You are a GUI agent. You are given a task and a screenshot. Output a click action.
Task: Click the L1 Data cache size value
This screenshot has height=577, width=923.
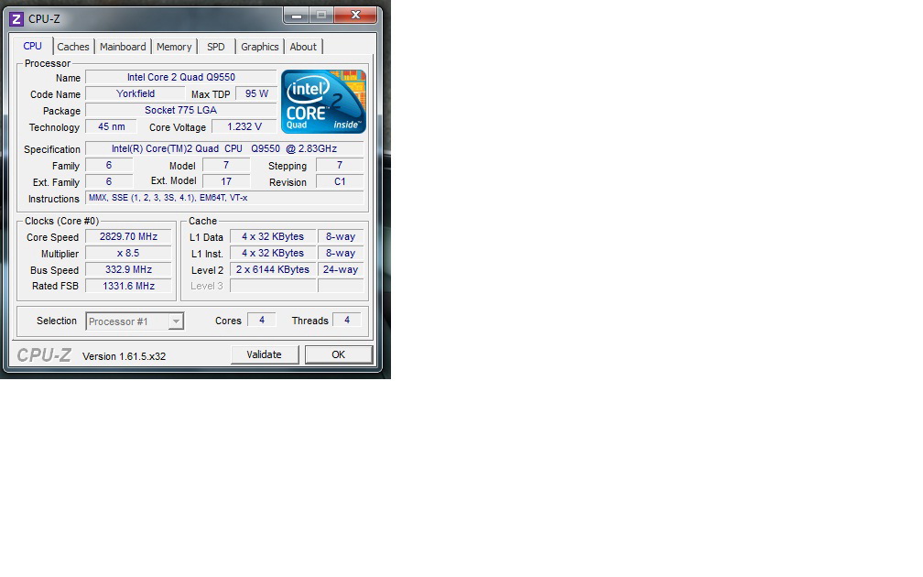pyautogui.click(x=273, y=236)
